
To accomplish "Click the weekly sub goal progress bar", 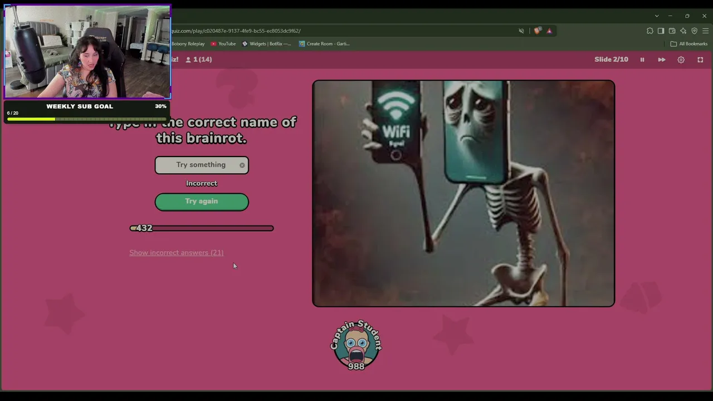I will point(87,119).
